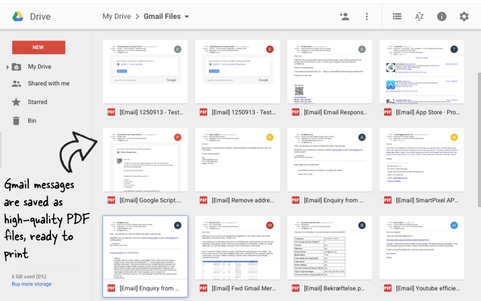
Task: Click file name '[Email] Email Respons...'
Action: [335, 112]
